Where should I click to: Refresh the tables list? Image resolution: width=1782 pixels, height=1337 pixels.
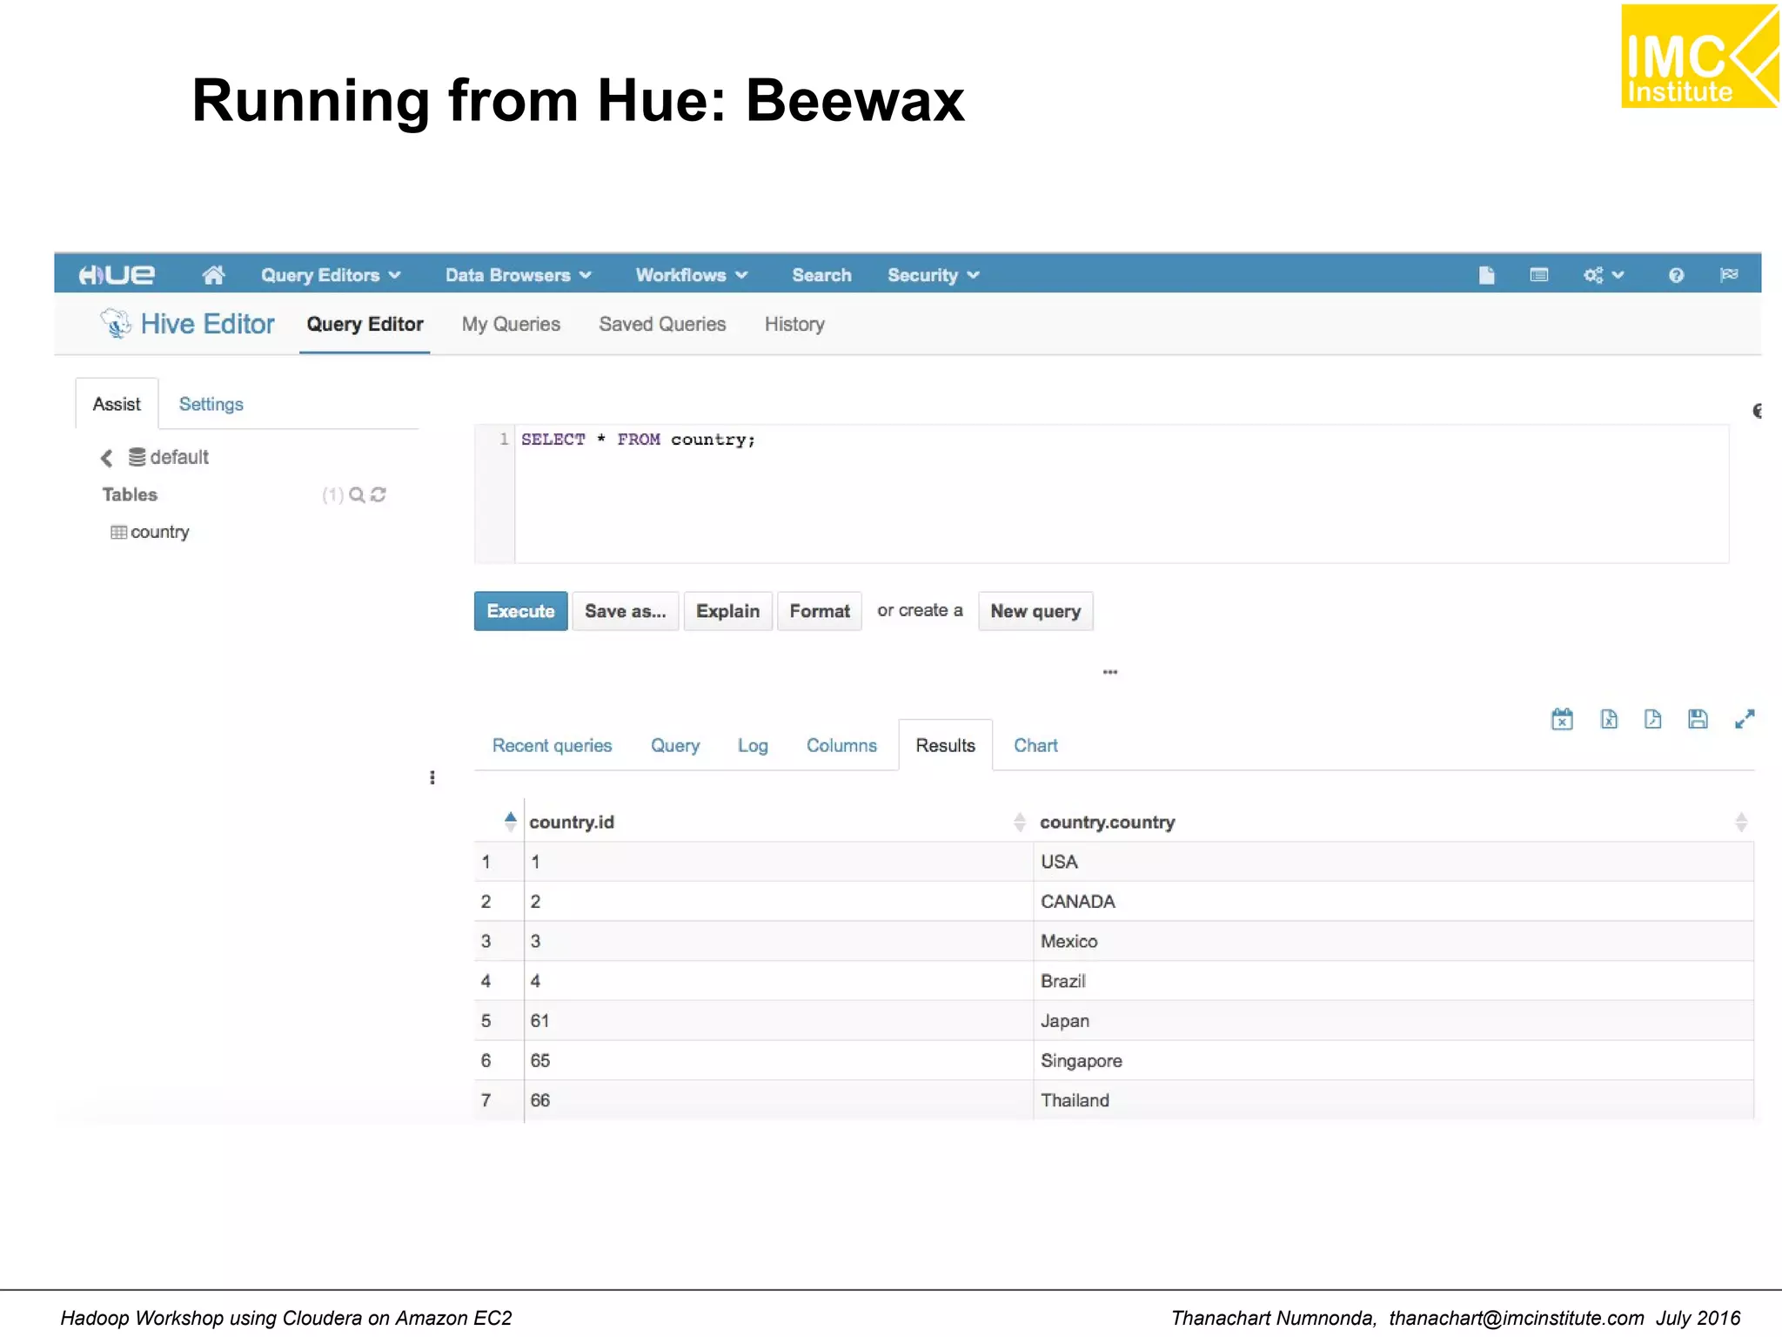[378, 494]
